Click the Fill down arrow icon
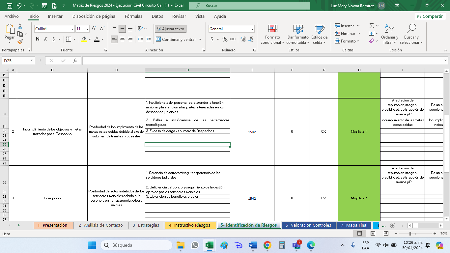 (372, 33)
